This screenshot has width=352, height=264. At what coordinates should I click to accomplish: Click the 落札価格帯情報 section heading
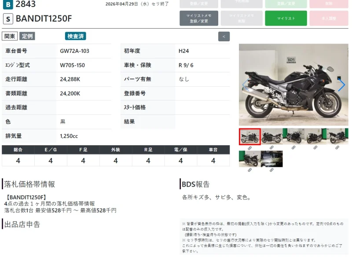pos(29,184)
